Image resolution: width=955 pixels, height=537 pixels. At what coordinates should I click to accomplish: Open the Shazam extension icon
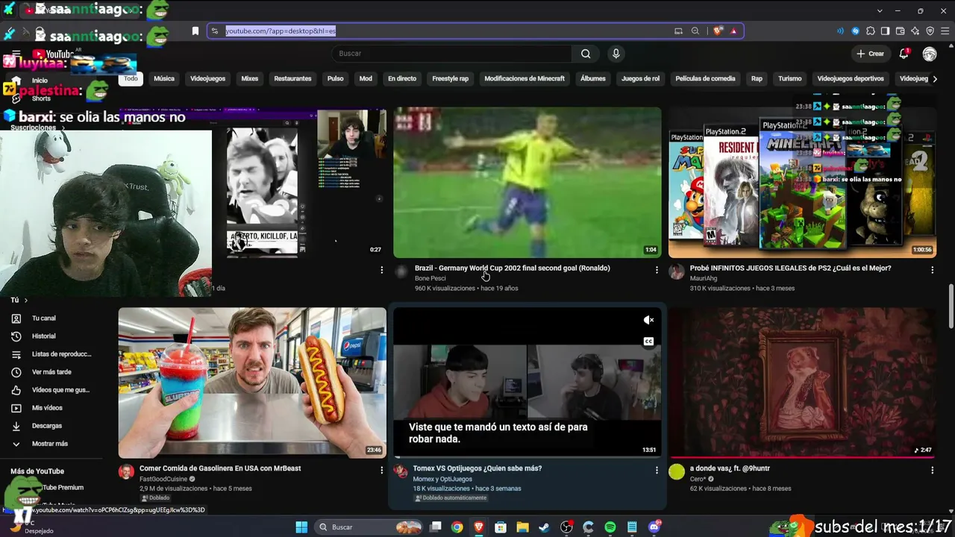tap(855, 31)
